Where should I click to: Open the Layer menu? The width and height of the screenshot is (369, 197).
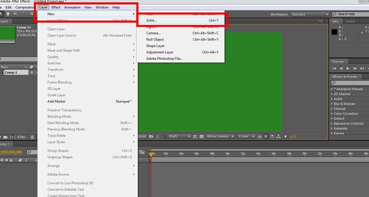click(44, 7)
